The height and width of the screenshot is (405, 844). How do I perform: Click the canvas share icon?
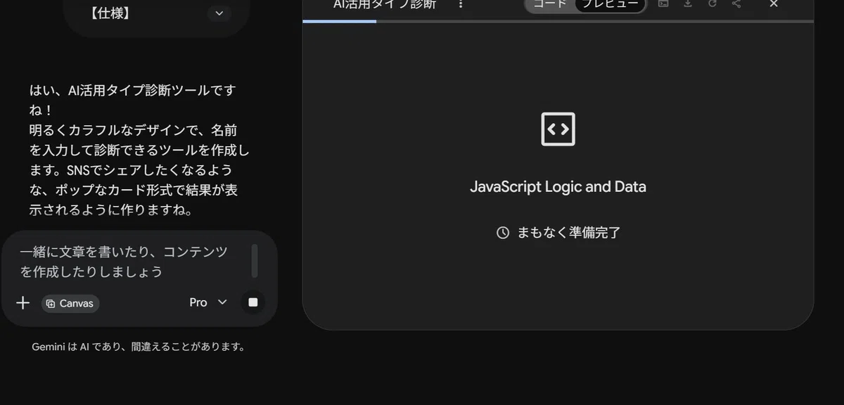point(736,4)
